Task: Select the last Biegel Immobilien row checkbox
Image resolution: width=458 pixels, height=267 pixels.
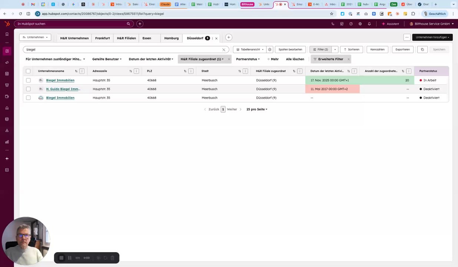Action: click(28, 98)
